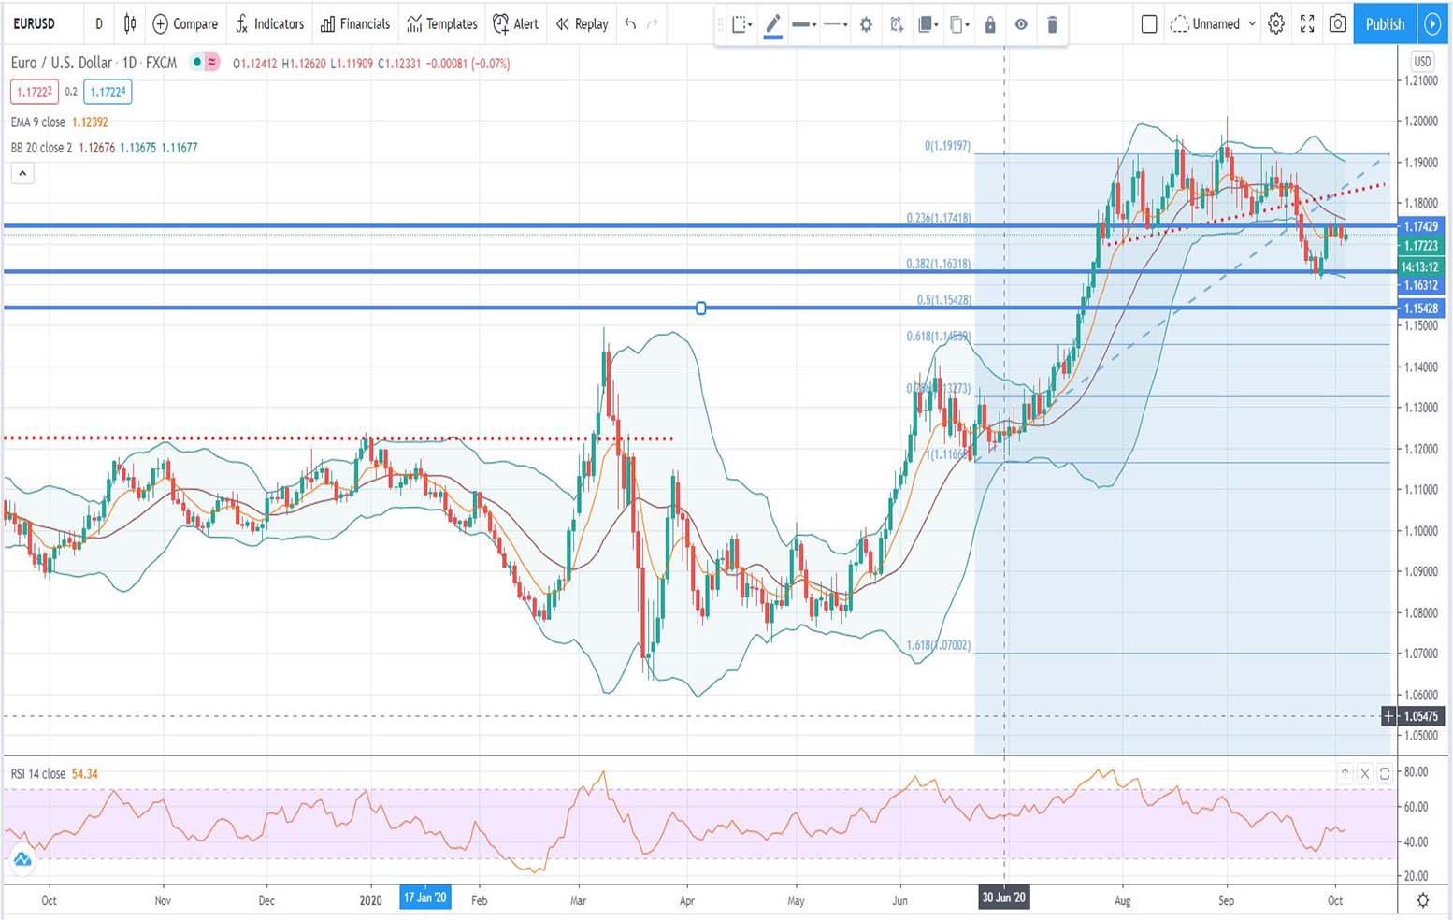Viewport: 1453px width, 920px height.
Task: Toggle visibility eye for selected drawing
Action: (1021, 25)
